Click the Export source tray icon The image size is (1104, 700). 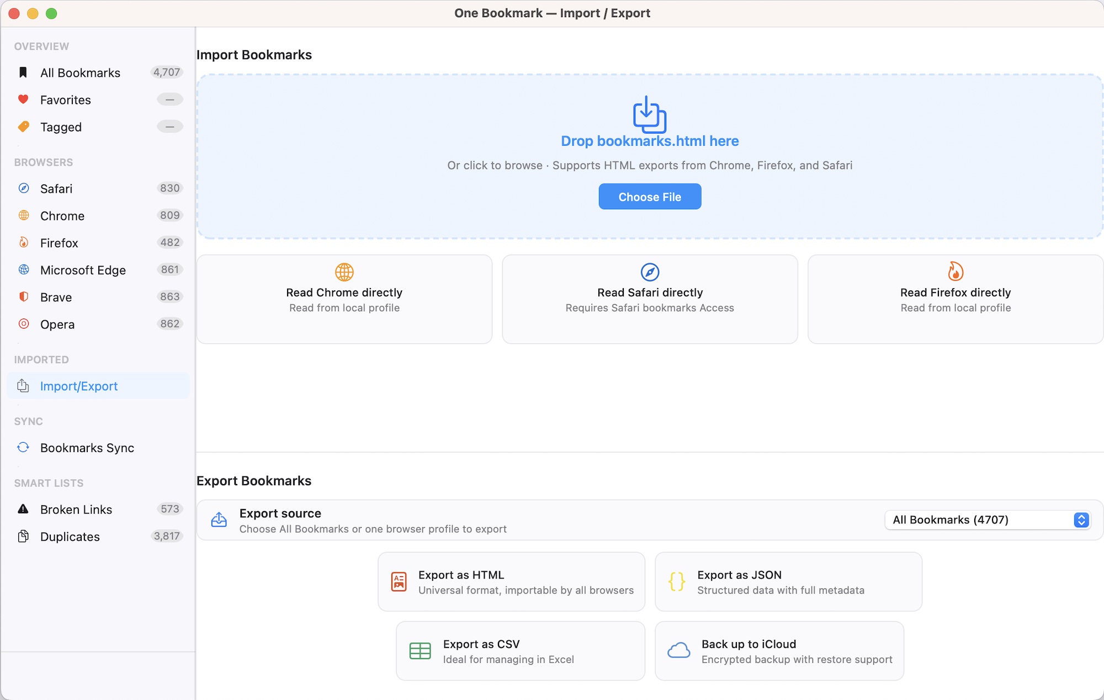(219, 519)
